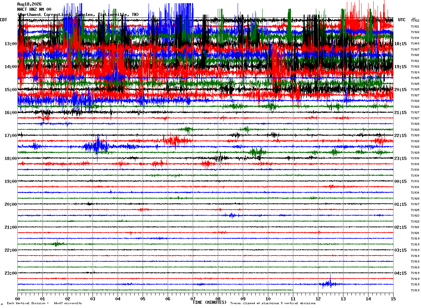Screen dimensions: 421x308
Task: Click the 71931 DC offset value
Action: click(x=415, y=181)
